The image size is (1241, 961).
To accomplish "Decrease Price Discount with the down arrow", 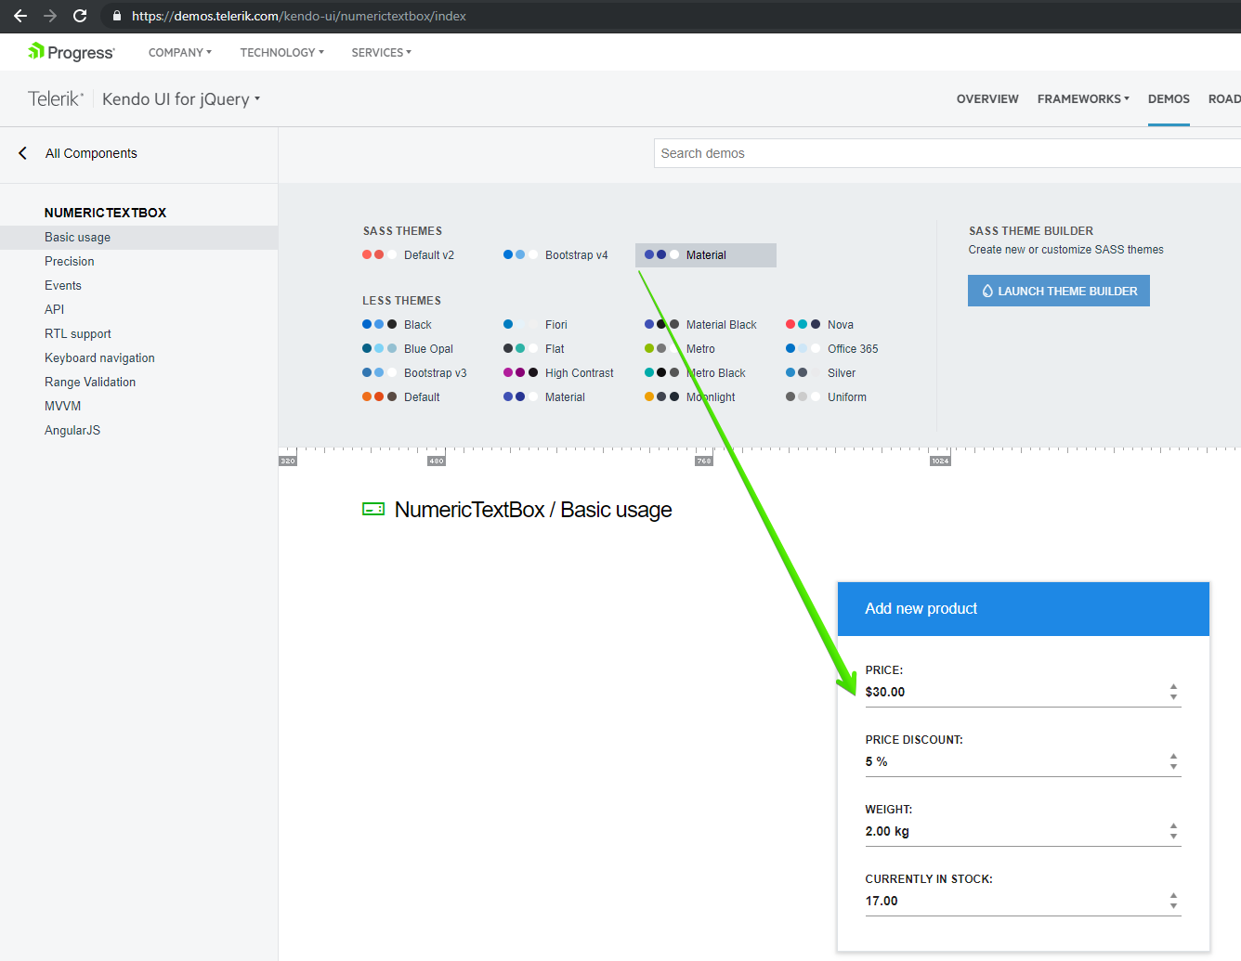I will point(1174,767).
